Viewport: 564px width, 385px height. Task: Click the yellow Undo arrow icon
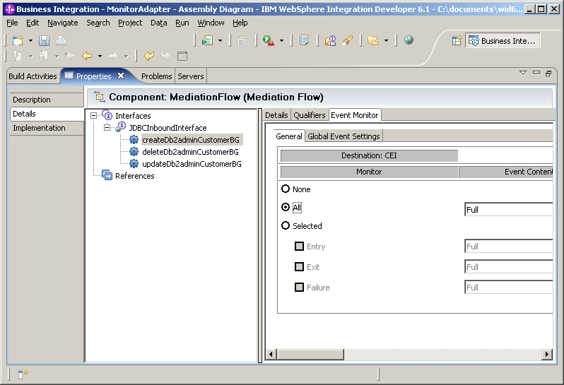[148, 56]
